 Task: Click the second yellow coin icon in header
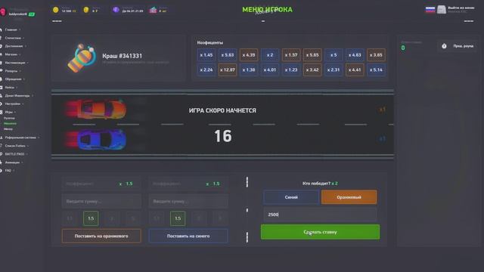[86, 10]
